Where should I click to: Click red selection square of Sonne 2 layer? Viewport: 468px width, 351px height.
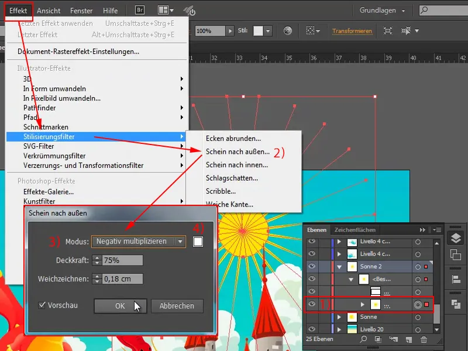426,267
